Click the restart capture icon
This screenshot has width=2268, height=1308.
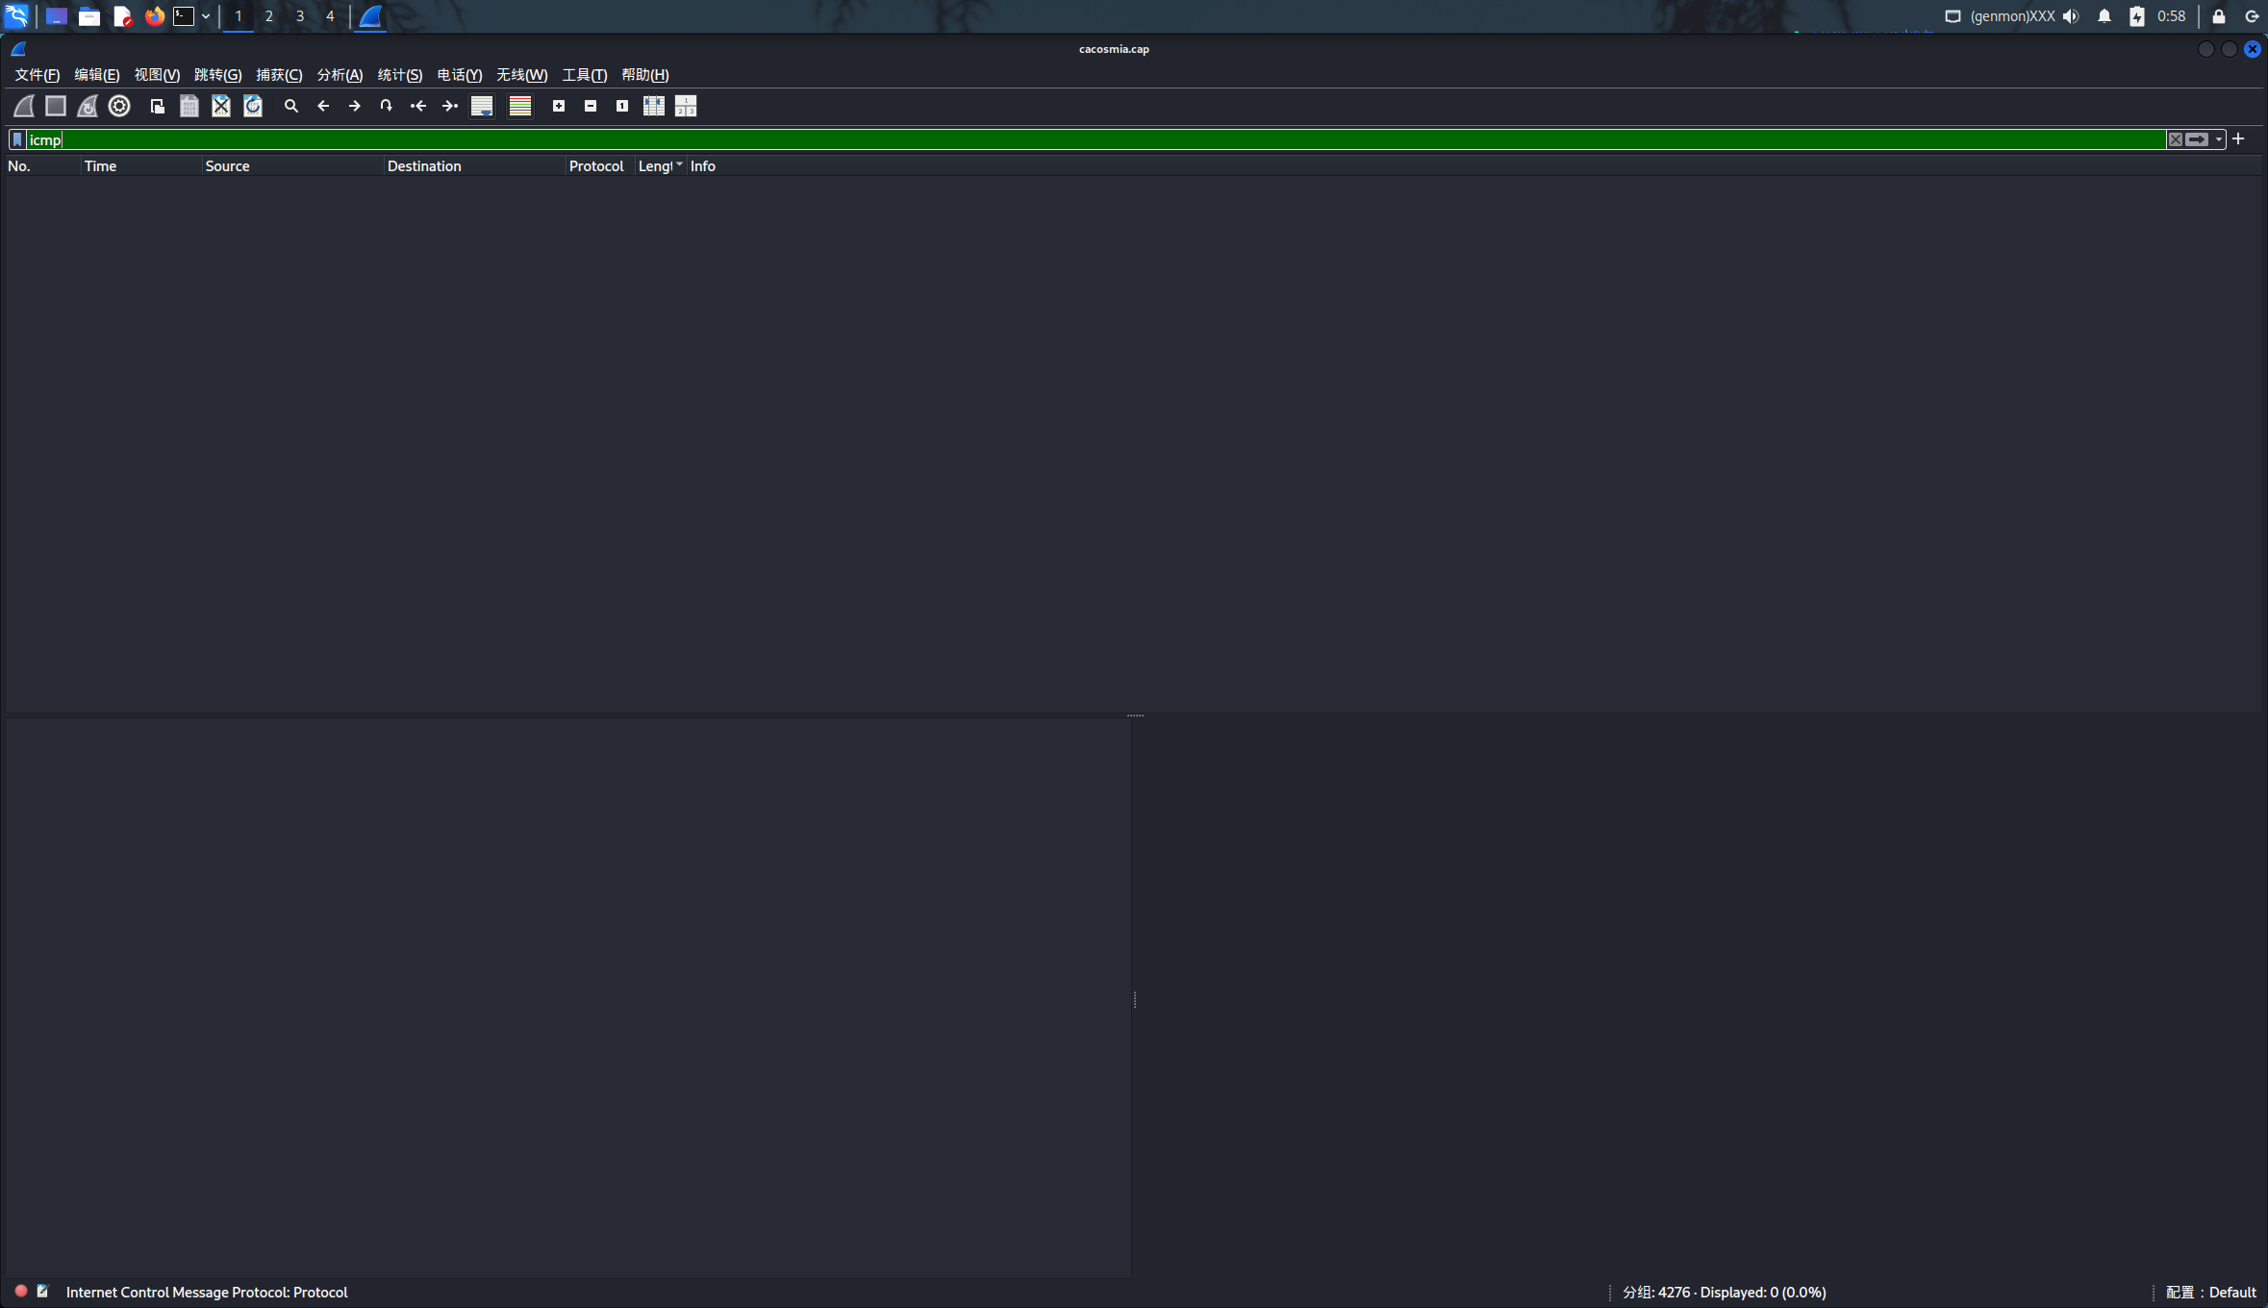(88, 106)
